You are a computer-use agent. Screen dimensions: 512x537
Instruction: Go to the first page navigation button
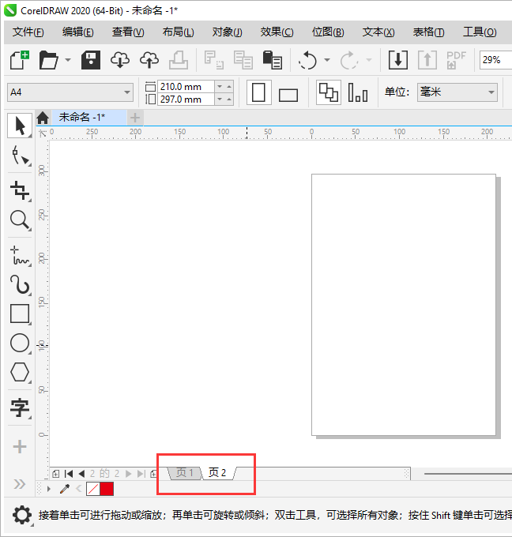(x=69, y=474)
